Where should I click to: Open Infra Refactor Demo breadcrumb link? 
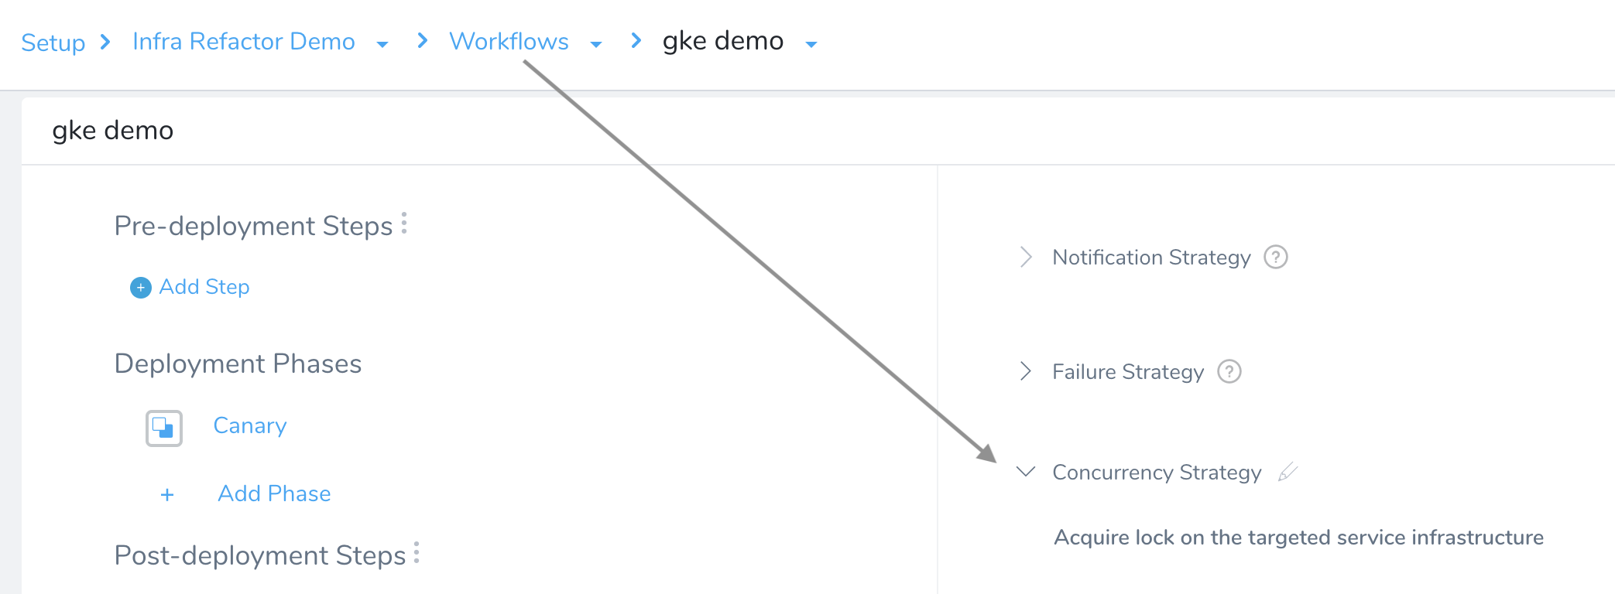point(244,41)
